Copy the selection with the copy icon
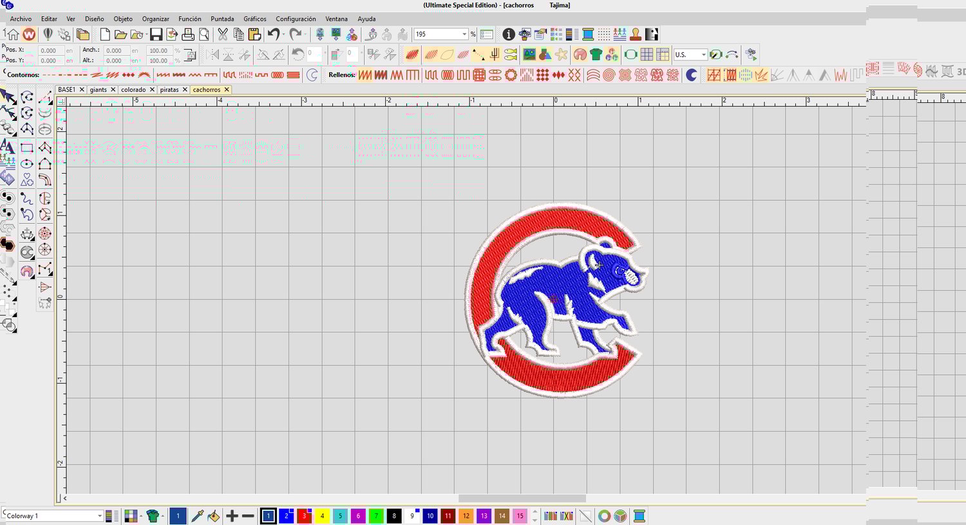 (x=239, y=35)
